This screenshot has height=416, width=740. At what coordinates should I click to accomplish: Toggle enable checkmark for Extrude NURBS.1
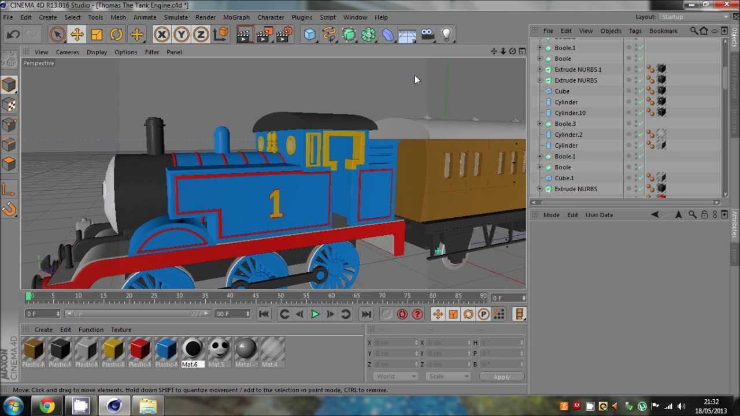coord(640,69)
